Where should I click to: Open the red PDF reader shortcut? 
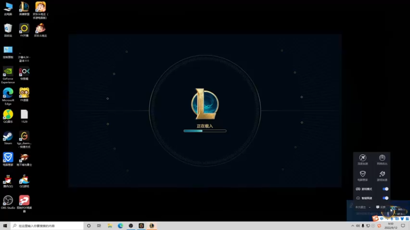pyautogui.click(x=24, y=204)
